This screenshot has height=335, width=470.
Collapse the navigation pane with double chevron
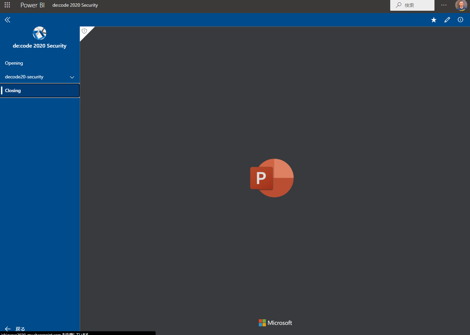[7, 20]
